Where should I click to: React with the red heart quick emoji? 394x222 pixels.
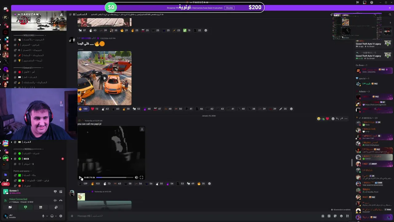point(327,119)
